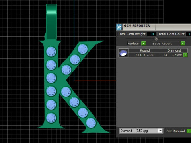This screenshot has height=143, width=191.
Task: Click the green arrow next to Update
Action: (143, 43)
